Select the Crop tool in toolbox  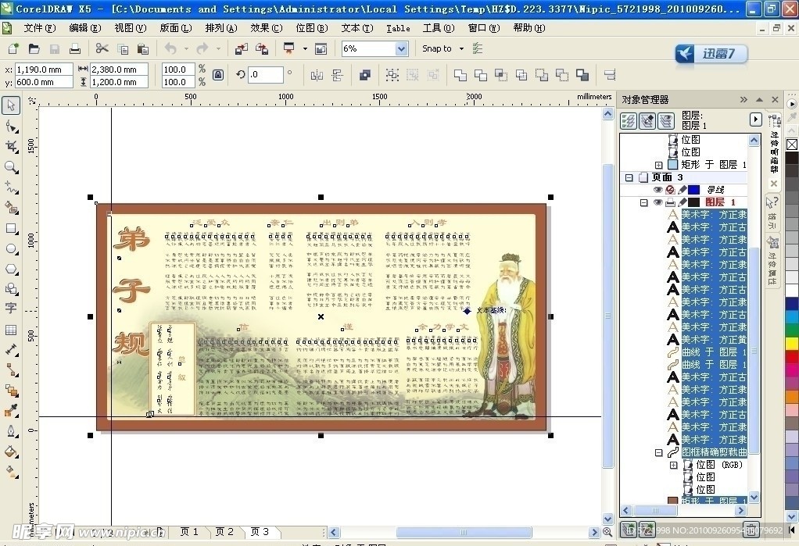pos(11,146)
